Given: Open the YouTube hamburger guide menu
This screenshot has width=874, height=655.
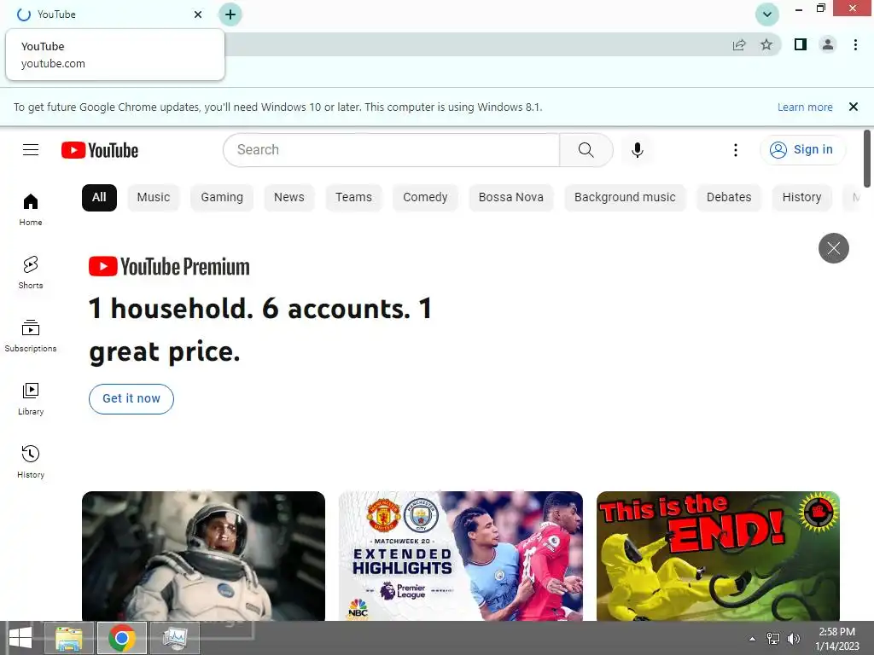Looking at the screenshot, I should tap(31, 150).
